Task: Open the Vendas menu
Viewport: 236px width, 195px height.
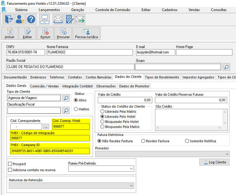Action: tap(194, 10)
